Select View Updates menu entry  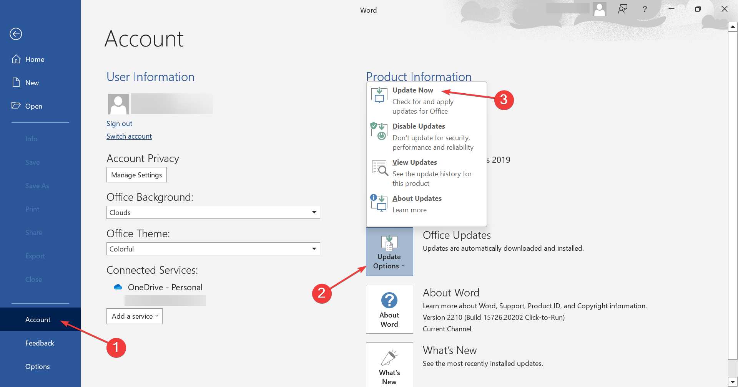click(427, 173)
